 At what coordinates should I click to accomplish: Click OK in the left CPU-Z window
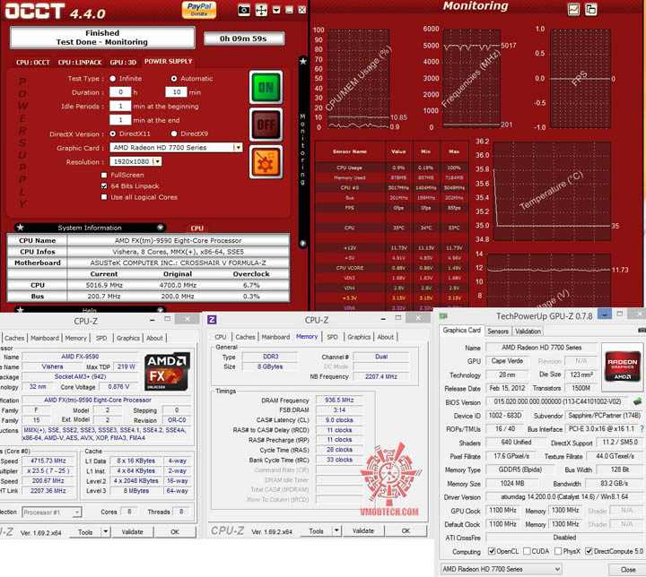tap(175, 531)
